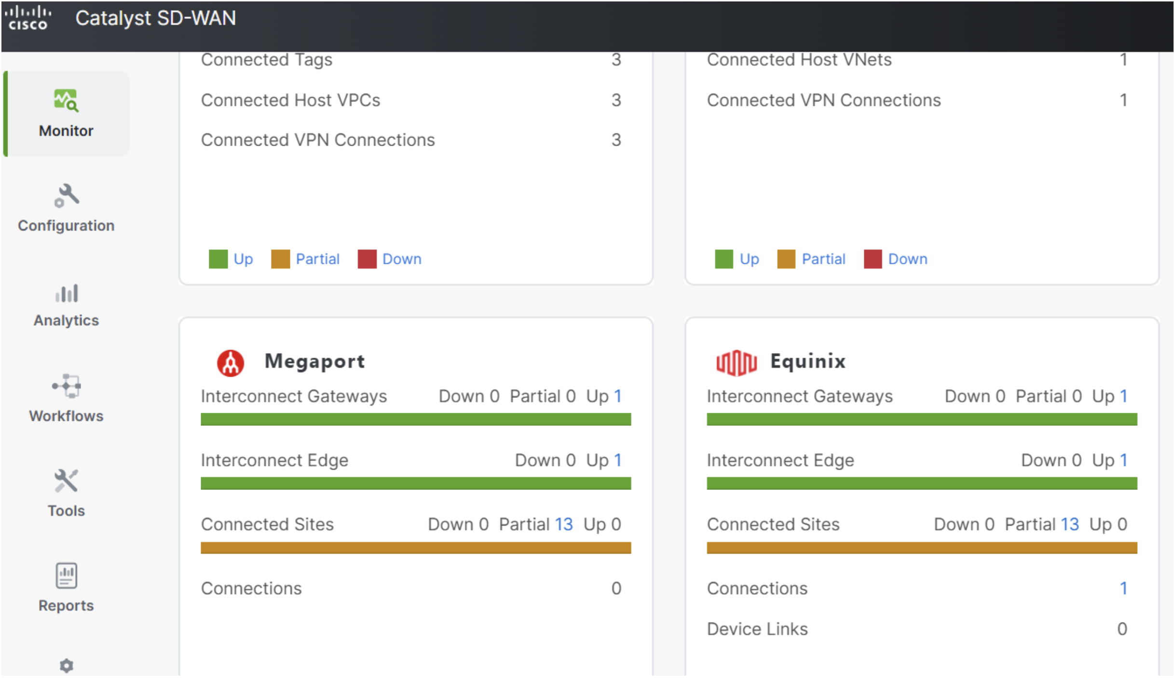1174x678 pixels.
Task: Open the Workflows icon
Action: 66,386
